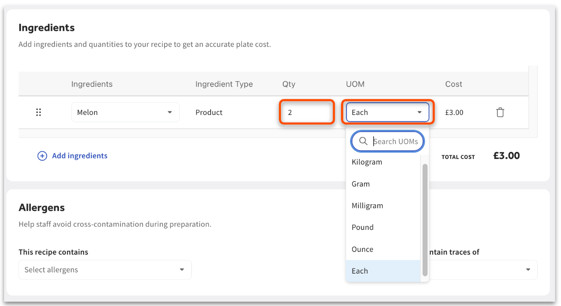Delete the Melon ingredient with the trash icon
Screen dimensions: 561x306
tap(500, 113)
